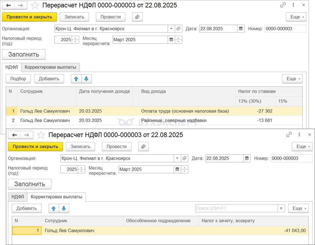Go back using the left arrow in the front window

click(x=14, y=135)
